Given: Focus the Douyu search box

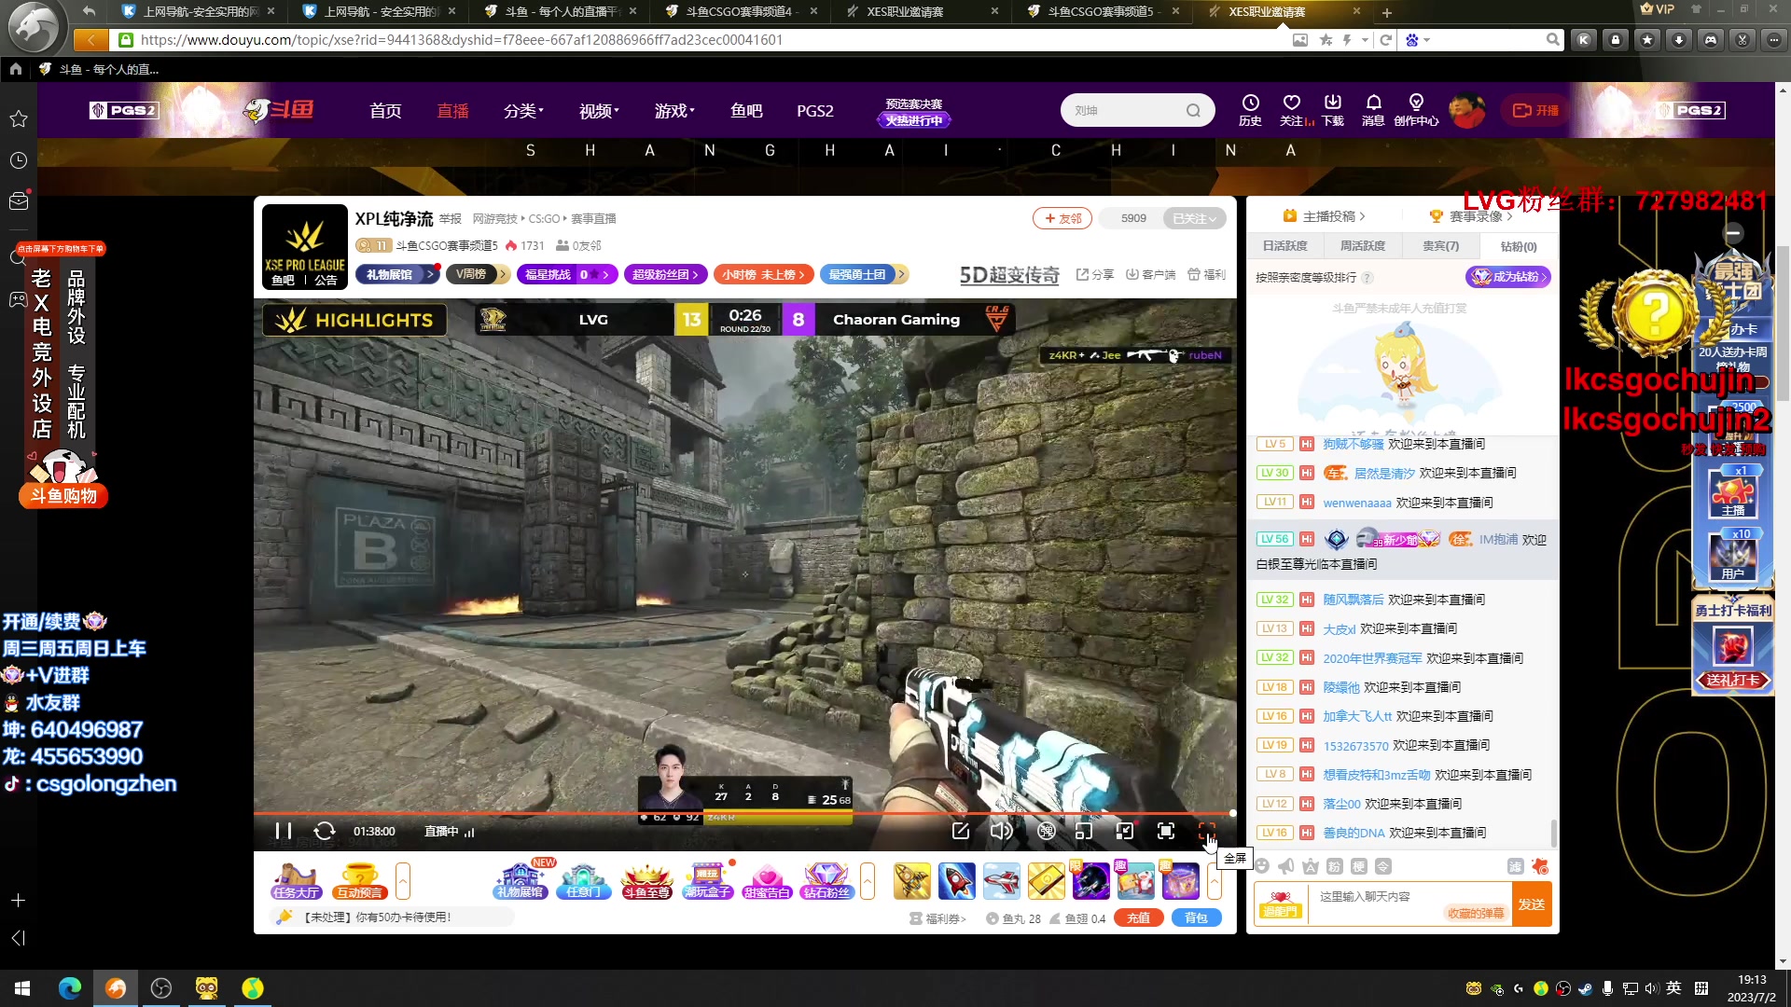Looking at the screenshot, I should 1125,110.
